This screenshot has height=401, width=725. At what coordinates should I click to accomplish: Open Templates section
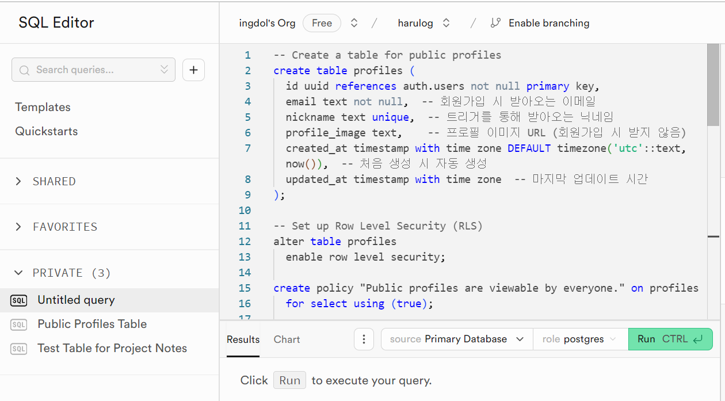coord(43,107)
